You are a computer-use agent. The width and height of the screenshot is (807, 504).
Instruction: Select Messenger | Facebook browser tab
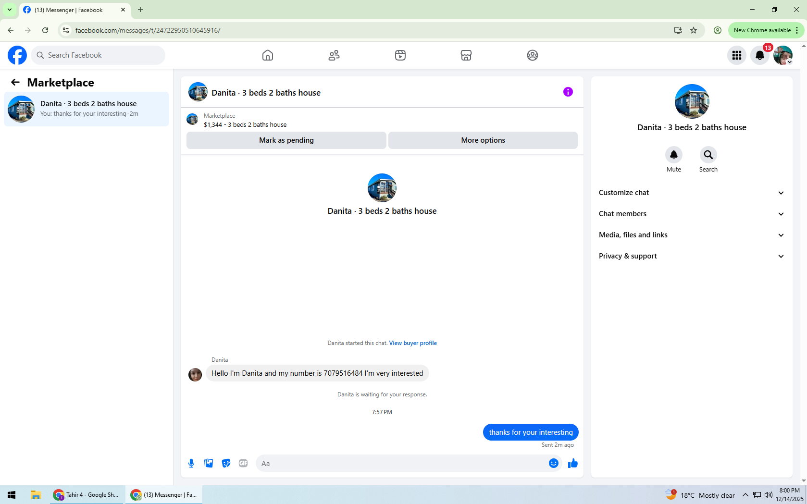(x=75, y=10)
